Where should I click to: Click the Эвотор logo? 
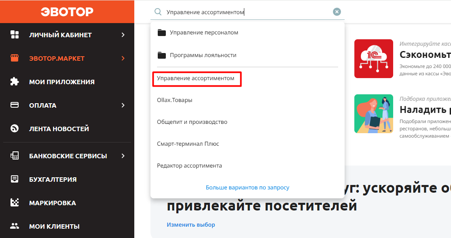tap(67, 11)
